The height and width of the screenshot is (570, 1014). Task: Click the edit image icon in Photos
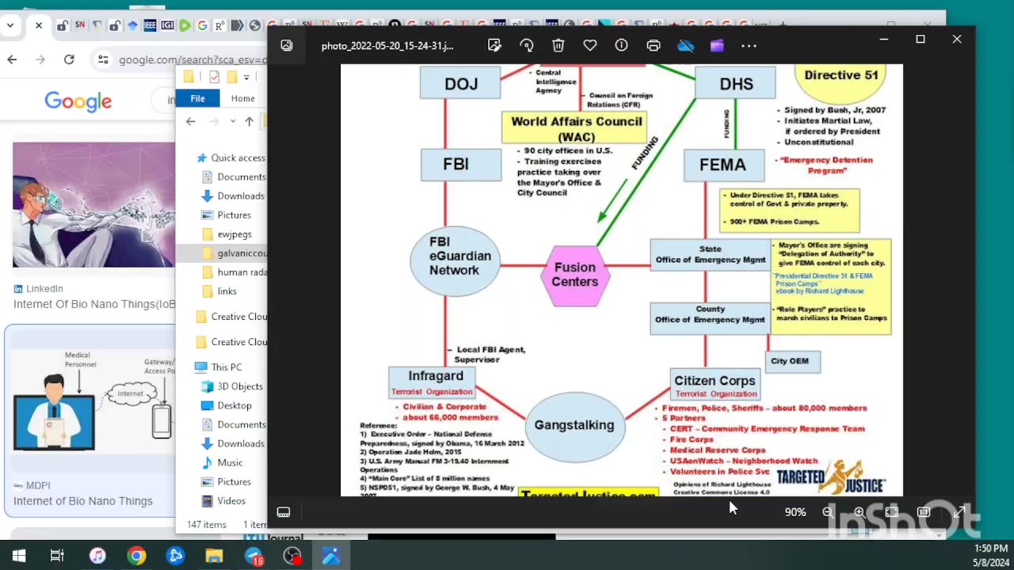495,46
